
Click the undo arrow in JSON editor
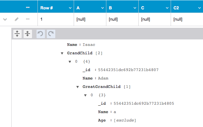[x=41, y=34]
